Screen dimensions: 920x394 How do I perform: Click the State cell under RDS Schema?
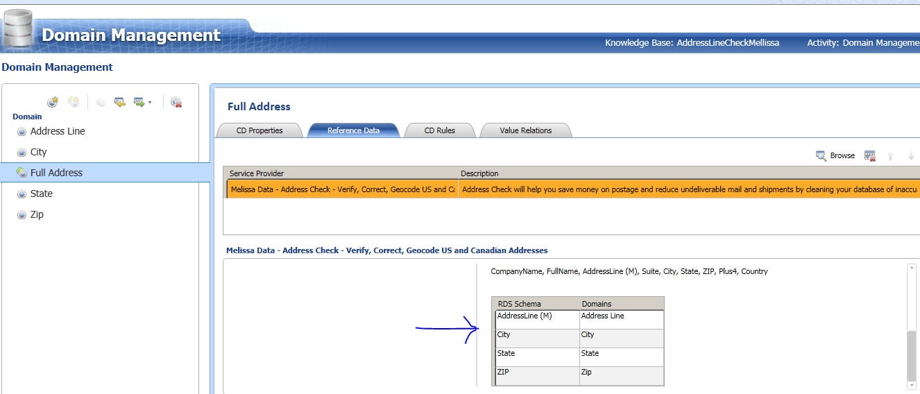[538, 357]
